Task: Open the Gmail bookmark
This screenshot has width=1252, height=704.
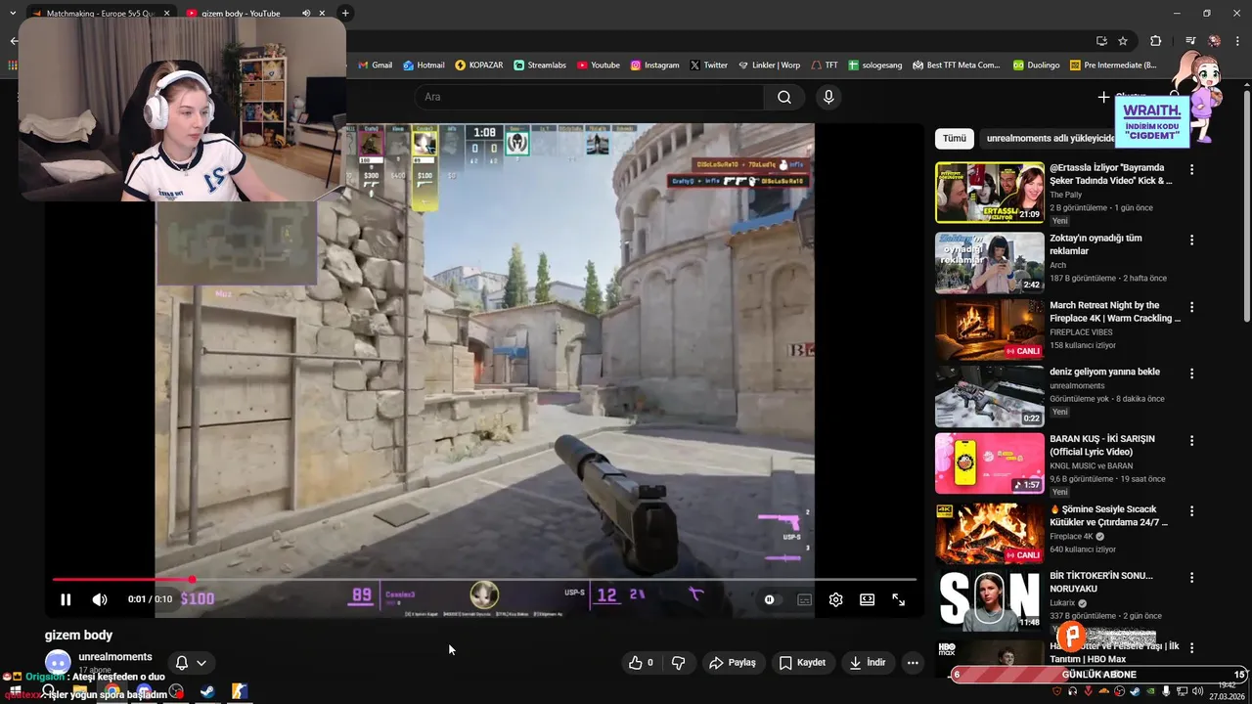Action: [x=375, y=65]
